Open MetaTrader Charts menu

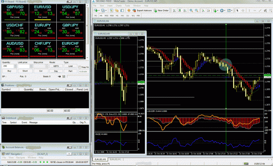[118, 6]
